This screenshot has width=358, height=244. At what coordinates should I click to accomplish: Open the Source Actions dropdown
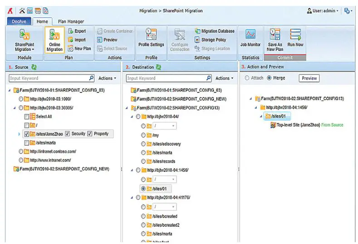107,78
